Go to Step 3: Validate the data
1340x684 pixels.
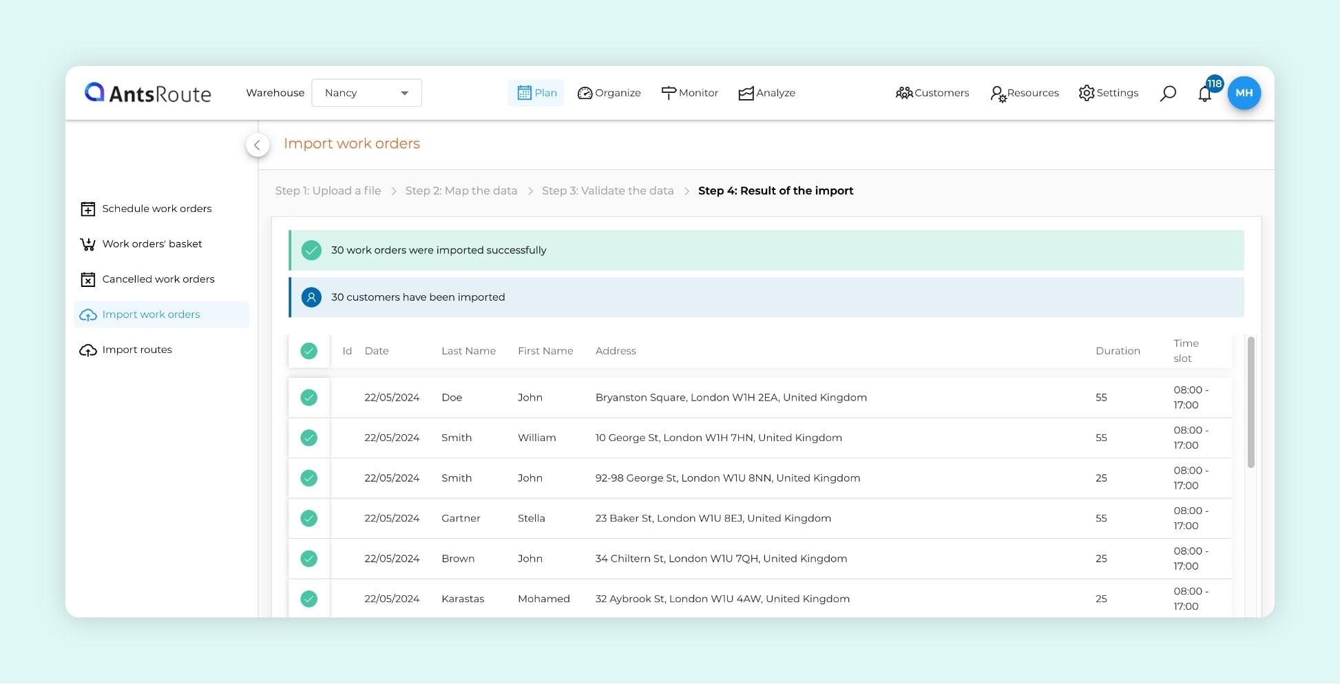coord(607,191)
